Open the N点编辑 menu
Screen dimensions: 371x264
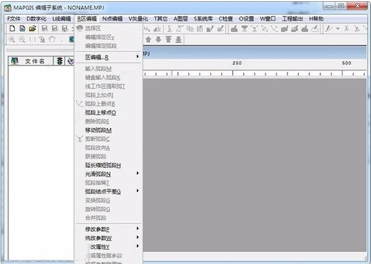tap(112, 19)
